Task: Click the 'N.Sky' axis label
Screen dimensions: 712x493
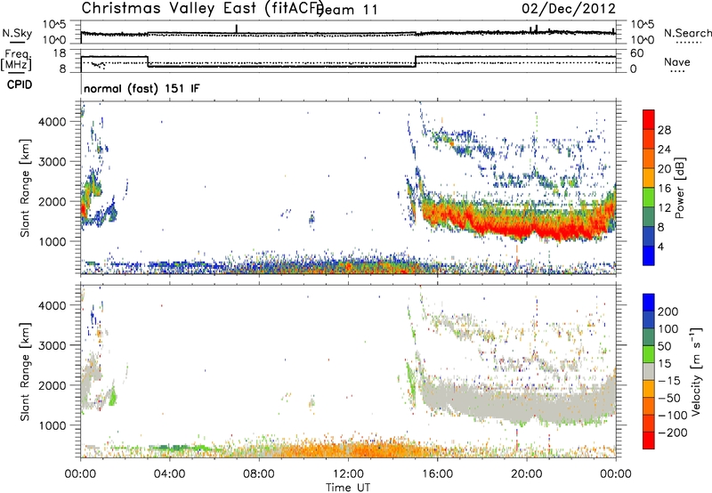Action: coord(17,34)
